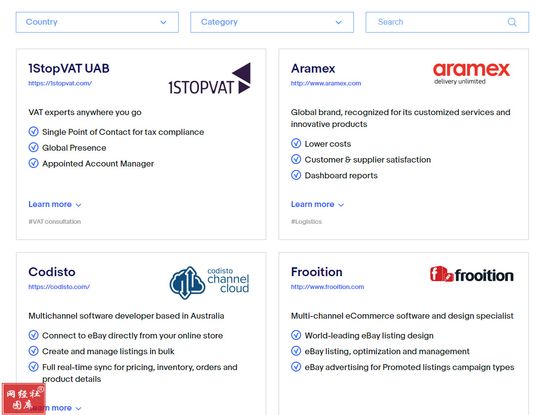This screenshot has height=415, width=536.
Task: Expand Learn more on Aramex card
Action: coord(317,204)
